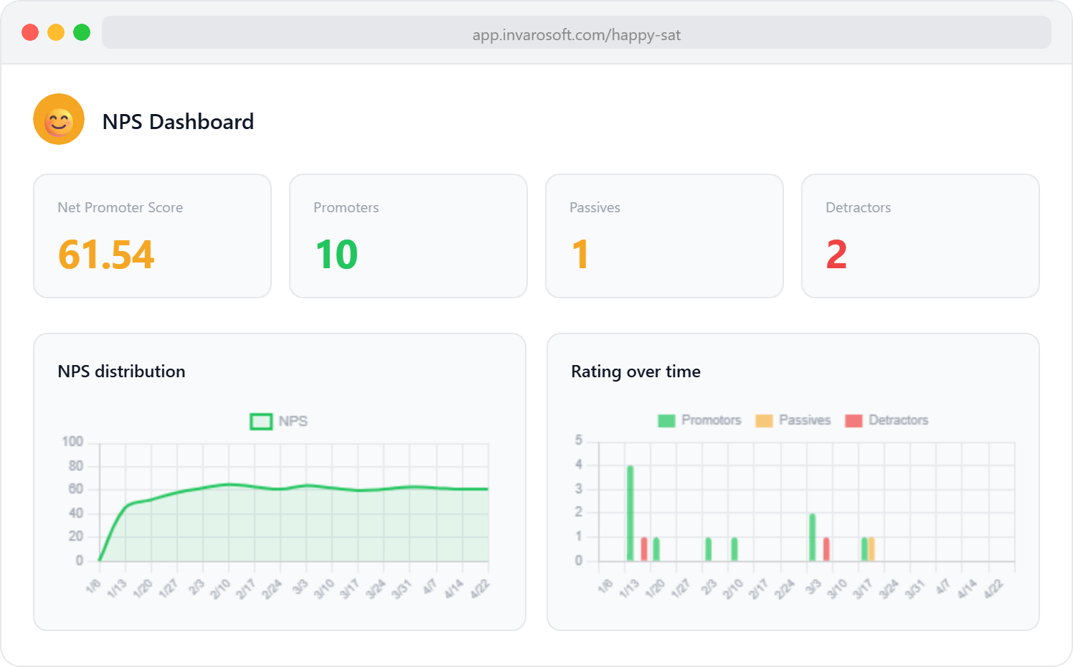Click the 61.54 score value

pos(106,255)
